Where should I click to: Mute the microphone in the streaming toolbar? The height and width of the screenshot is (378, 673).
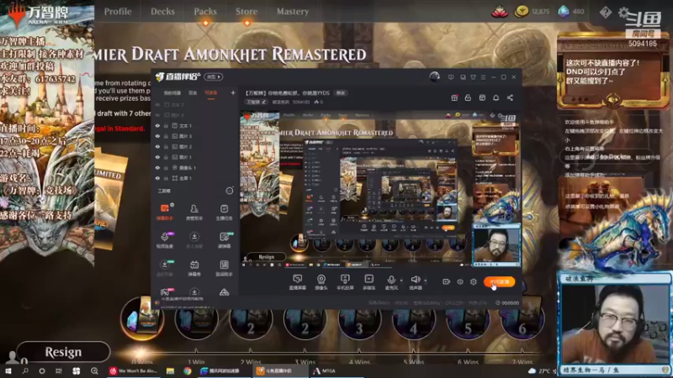(x=391, y=282)
